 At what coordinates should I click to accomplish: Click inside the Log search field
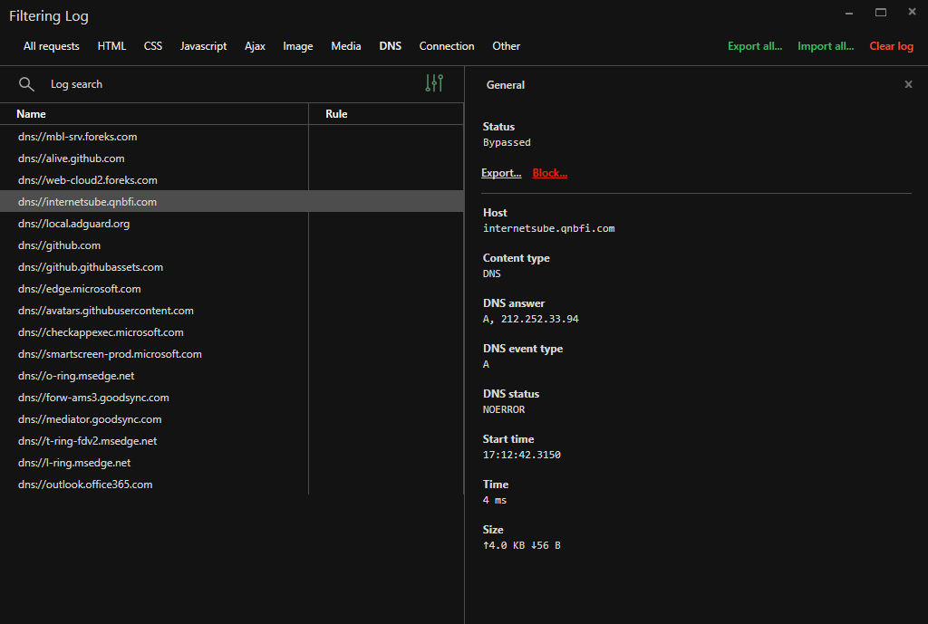pos(136,83)
